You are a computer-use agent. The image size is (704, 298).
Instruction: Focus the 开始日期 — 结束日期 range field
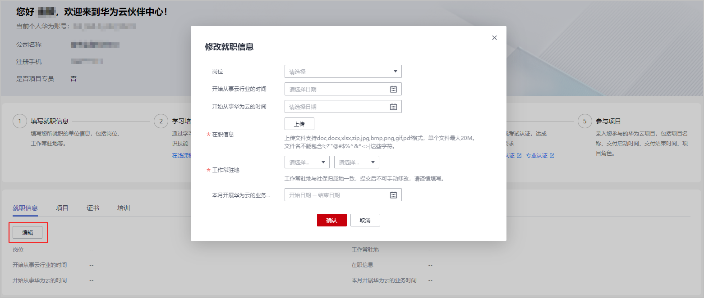pos(343,195)
